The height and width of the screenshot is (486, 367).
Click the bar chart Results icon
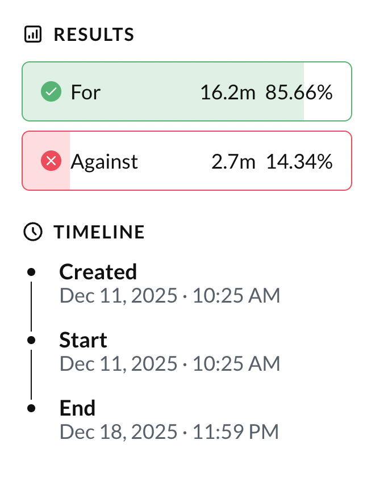click(x=34, y=34)
